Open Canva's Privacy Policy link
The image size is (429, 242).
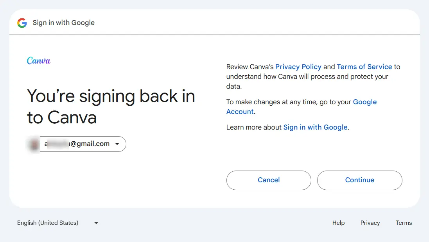tap(298, 67)
